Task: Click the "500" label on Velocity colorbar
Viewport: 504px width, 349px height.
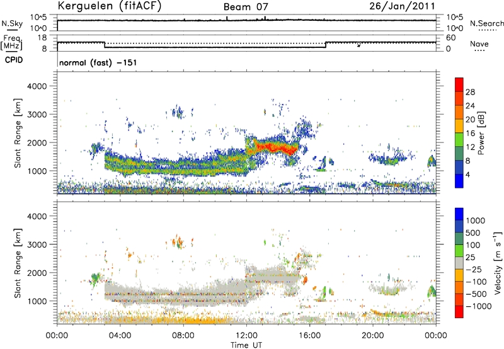Action: click(x=474, y=233)
